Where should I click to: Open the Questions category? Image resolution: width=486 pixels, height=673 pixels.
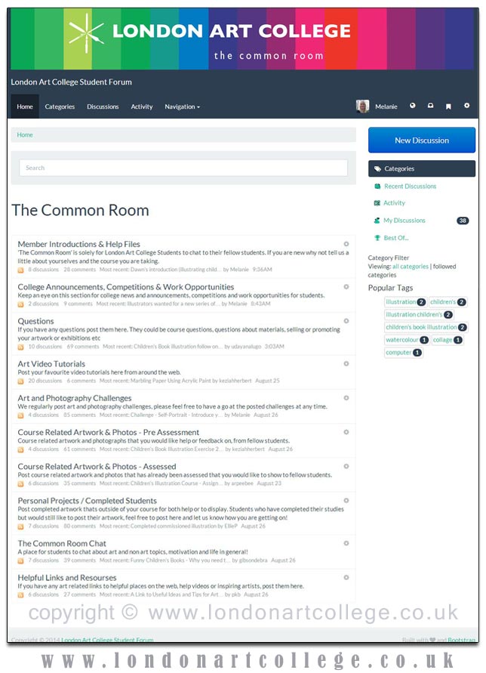(x=35, y=321)
